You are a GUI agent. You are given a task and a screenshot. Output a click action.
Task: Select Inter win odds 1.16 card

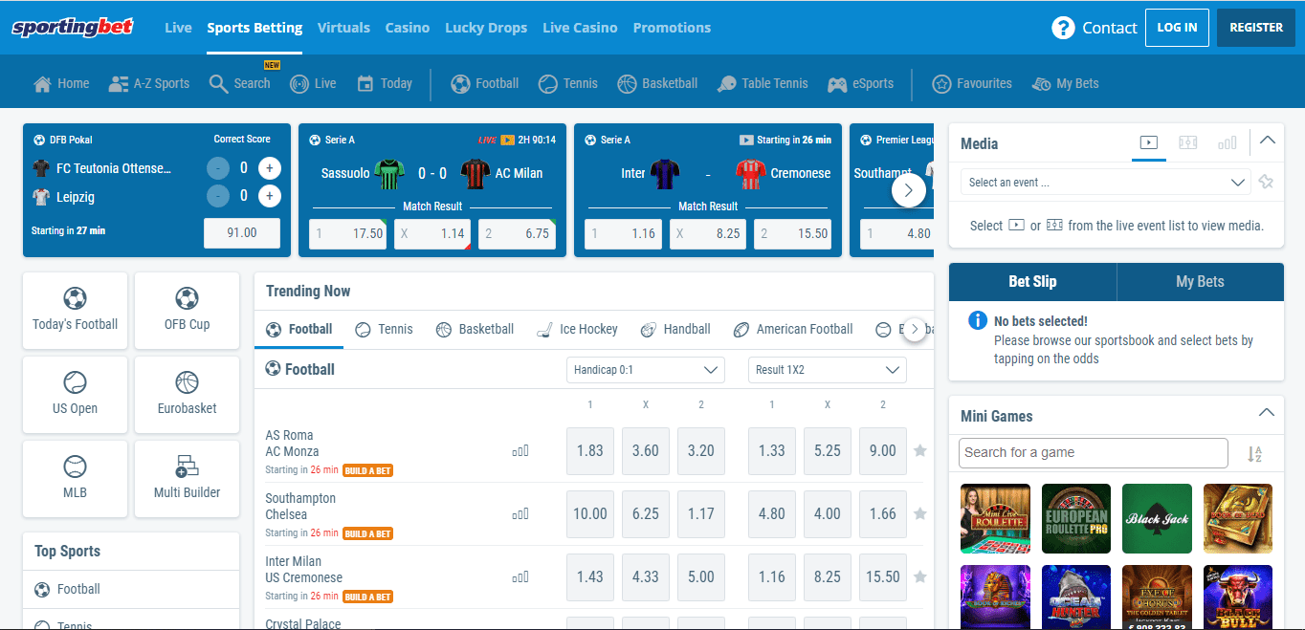623,233
